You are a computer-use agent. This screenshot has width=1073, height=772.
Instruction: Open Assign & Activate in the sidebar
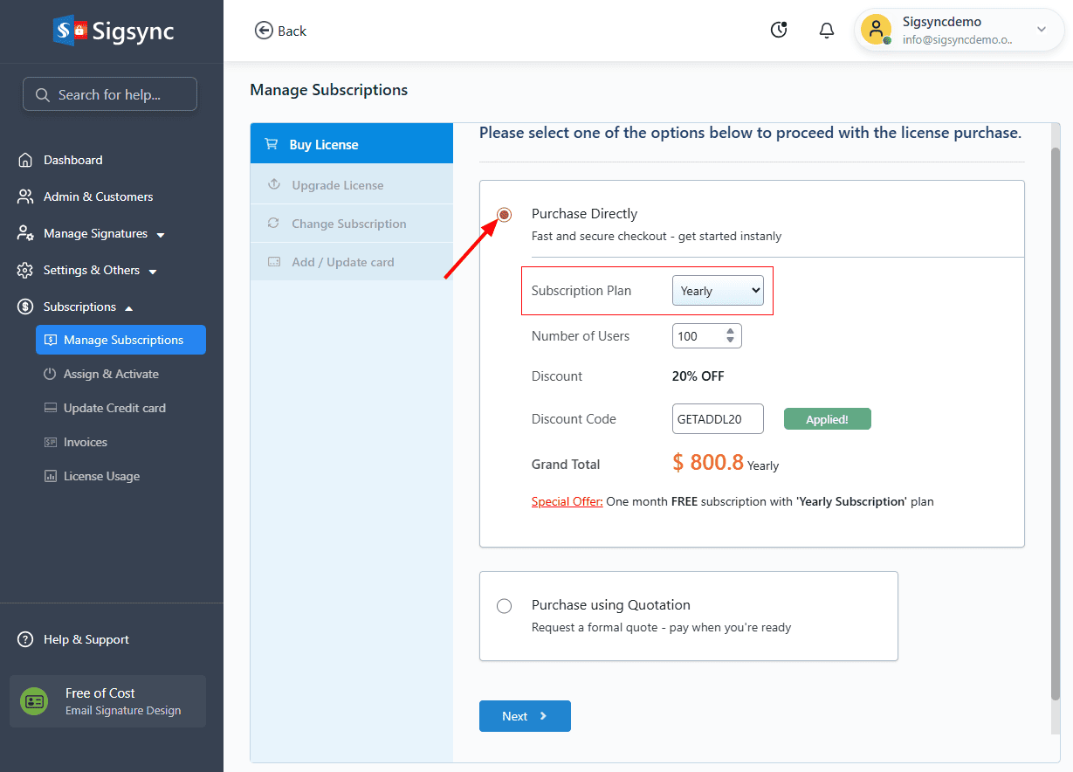(x=111, y=374)
